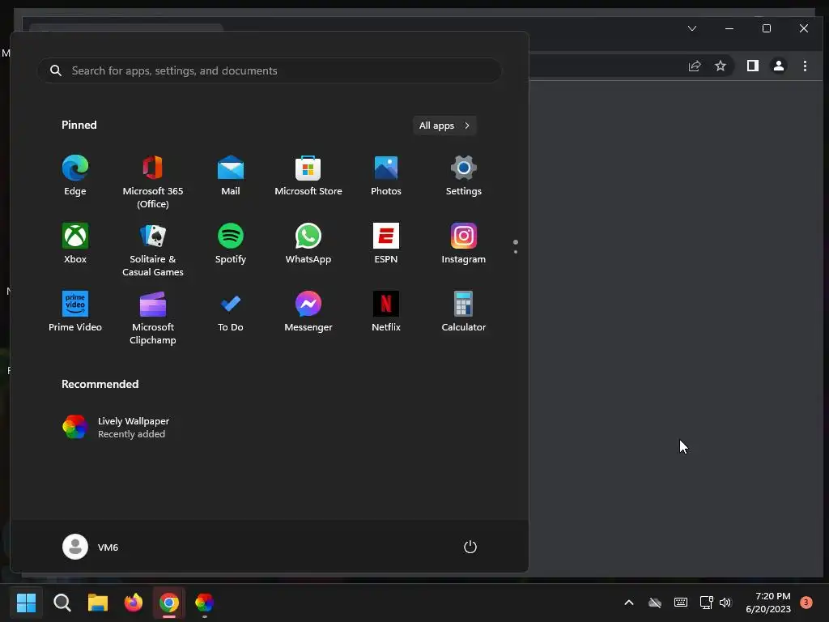The height and width of the screenshot is (622, 829).
Task: Open the recommended Lively Wallpaper item
Action: (x=117, y=428)
